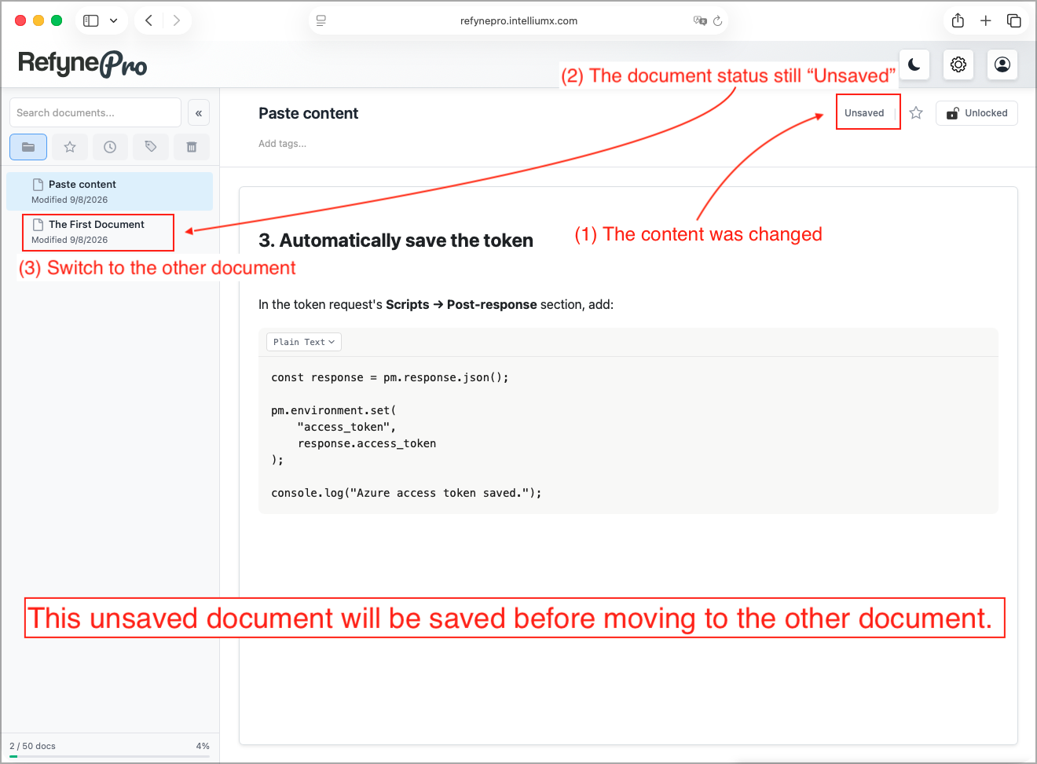This screenshot has height=764, width=1037.
Task: Collapse the document sidebar with the chevron
Action: click(199, 113)
